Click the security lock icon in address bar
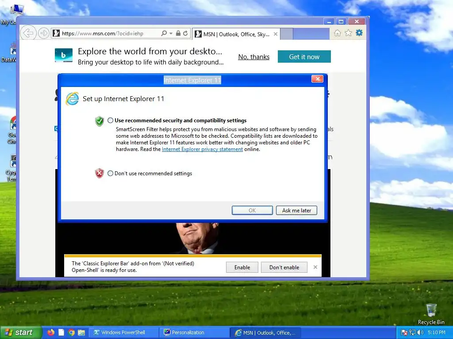The width and height of the screenshot is (453, 339). pyautogui.click(x=178, y=34)
